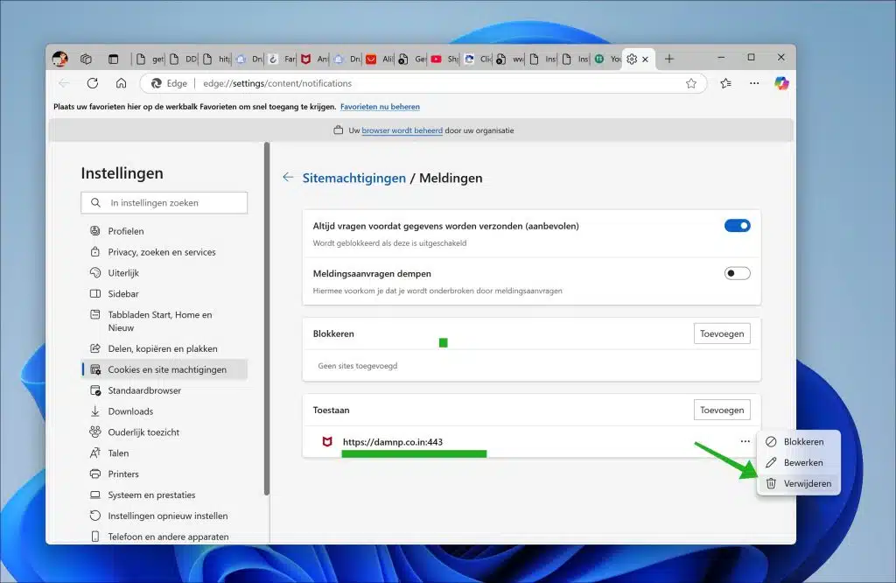Open Delen, kopiëren en plakken settings
Image resolution: width=896 pixels, height=583 pixels.
pos(164,348)
